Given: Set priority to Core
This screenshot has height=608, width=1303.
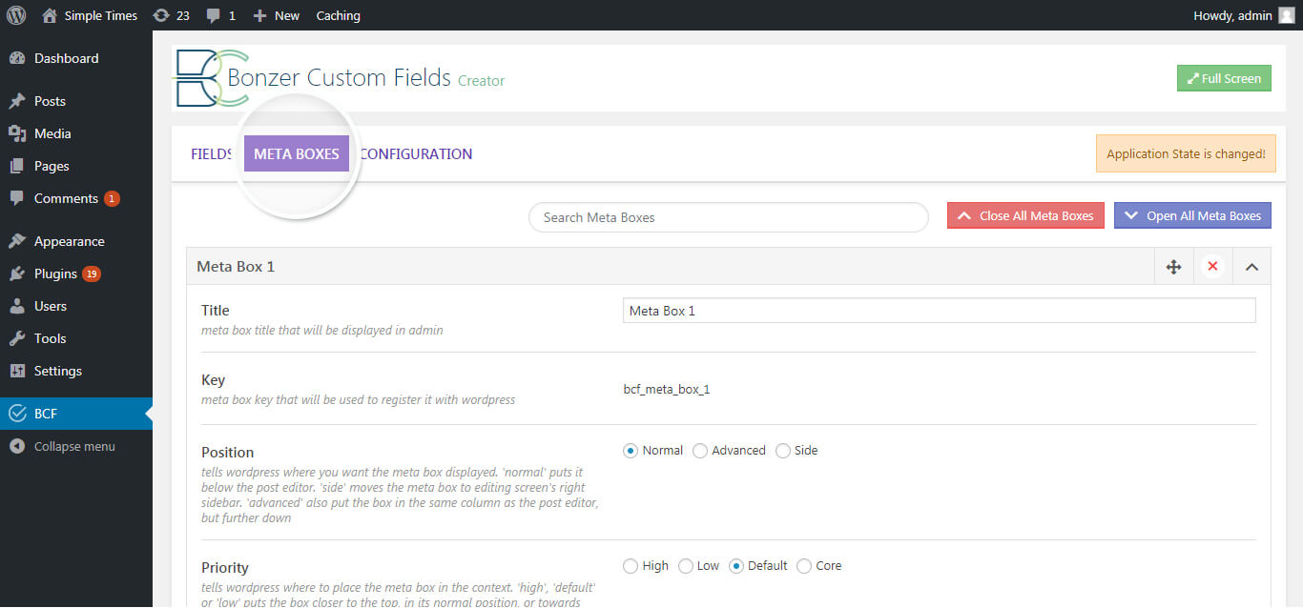Looking at the screenshot, I should click(x=804, y=566).
